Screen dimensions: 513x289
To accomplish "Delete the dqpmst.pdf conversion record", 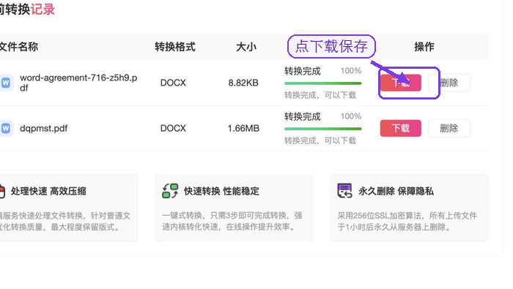I will pyautogui.click(x=449, y=128).
